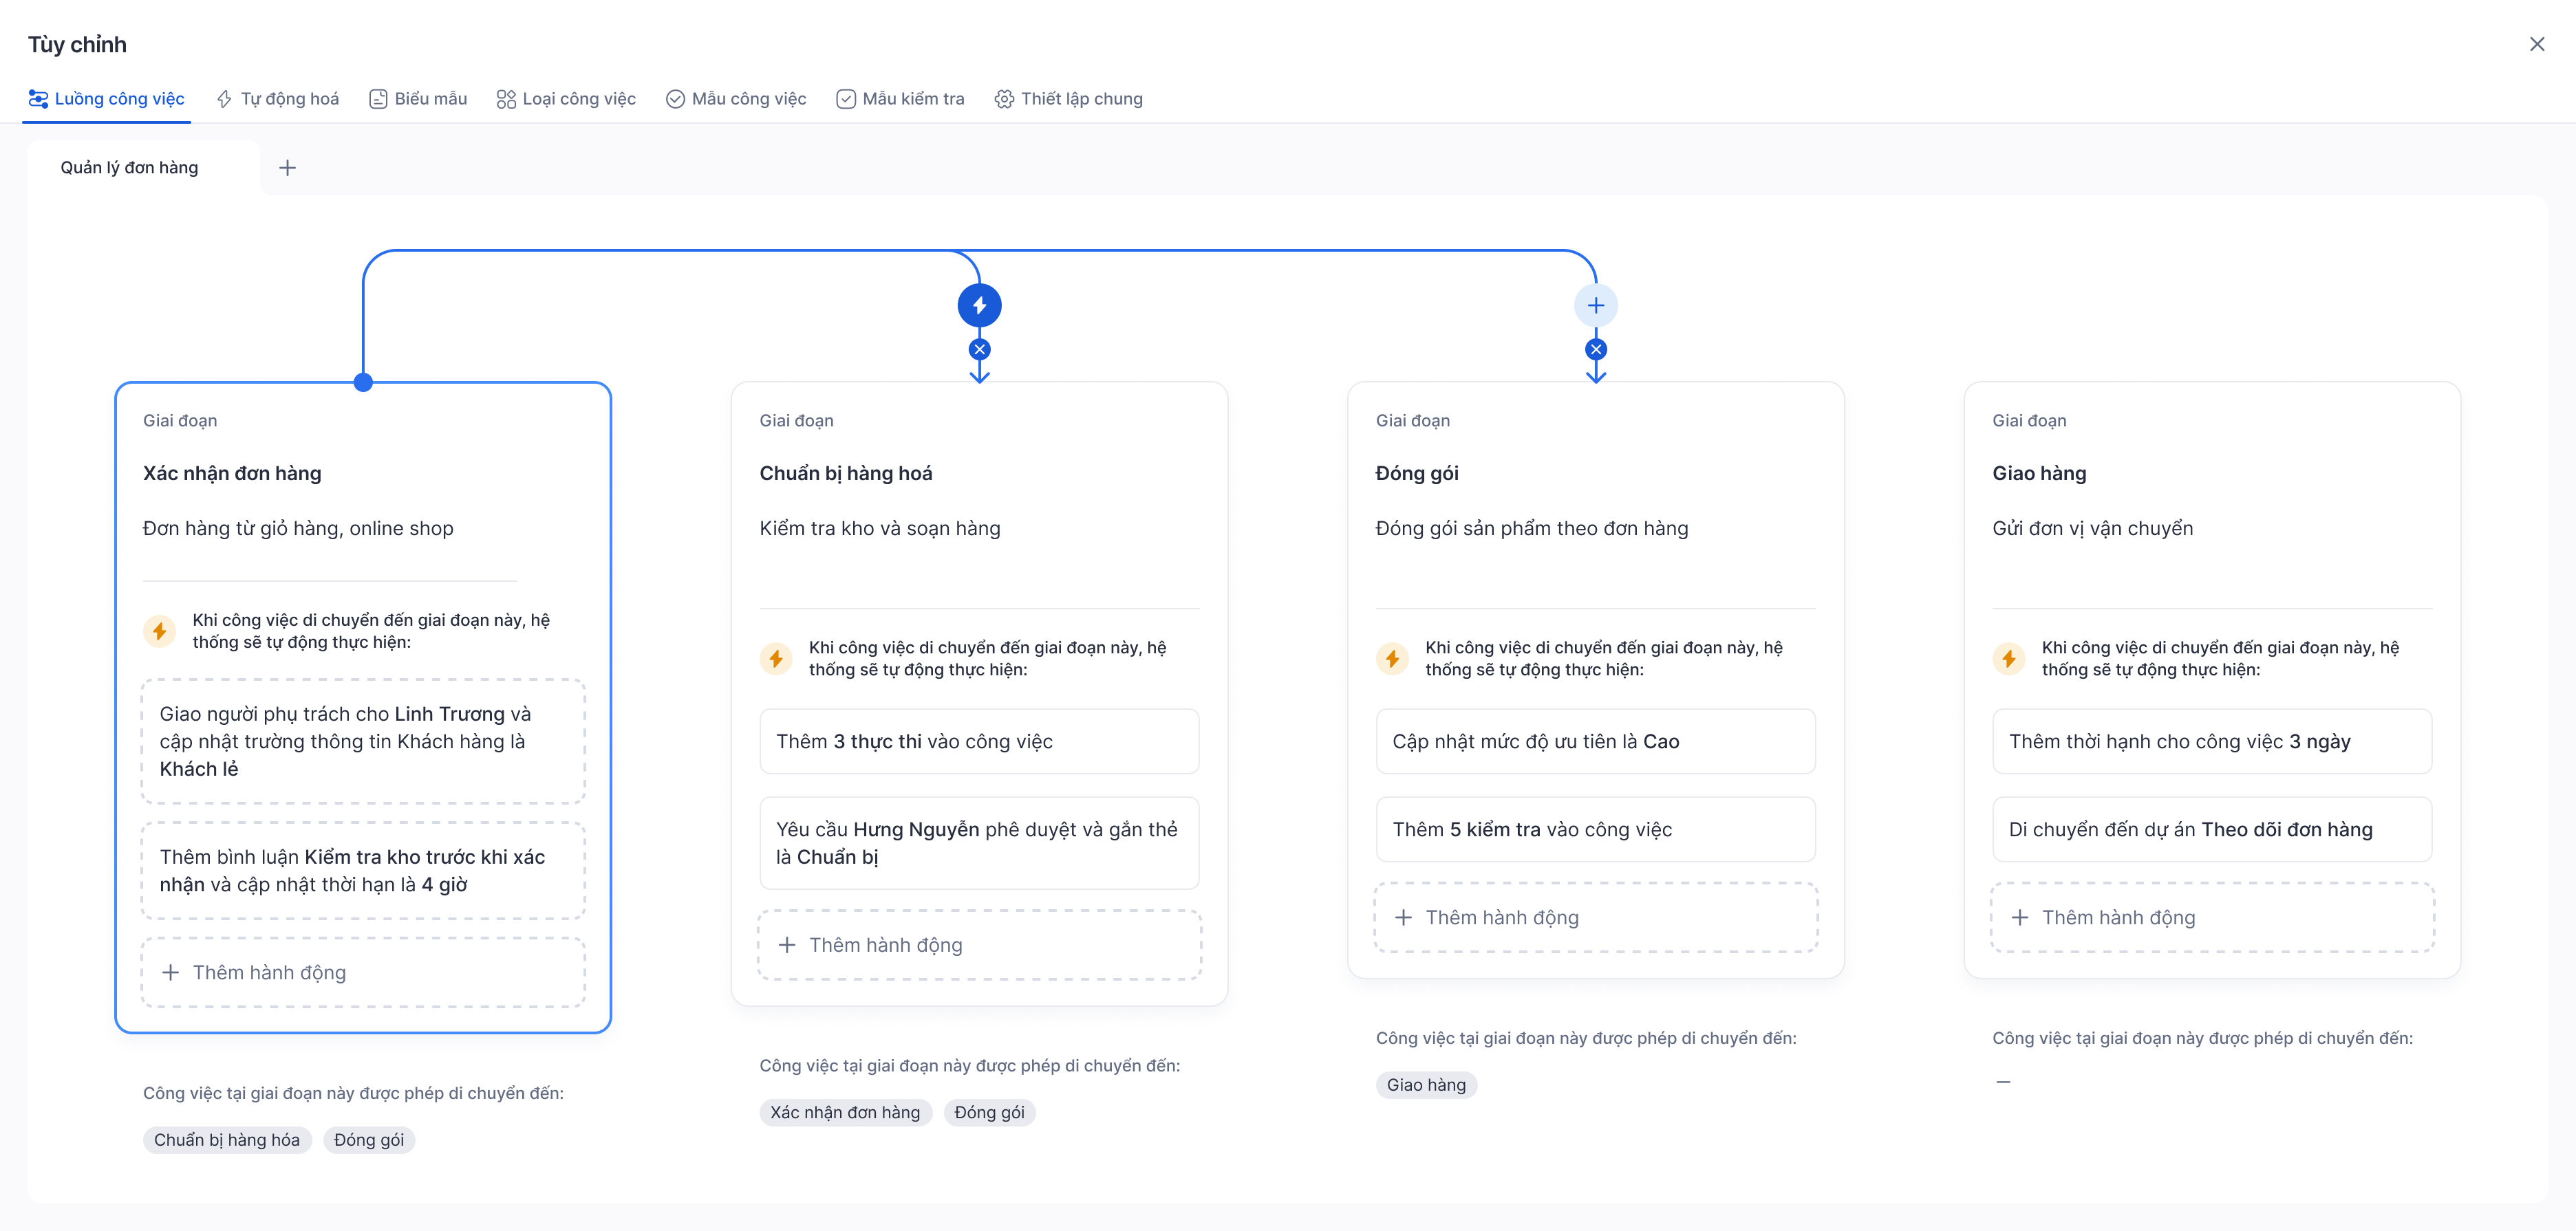The width and height of the screenshot is (2576, 1231).
Task: Click the Đóng gói tag under Chuẩn bị hàng hoá
Action: click(988, 1112)
